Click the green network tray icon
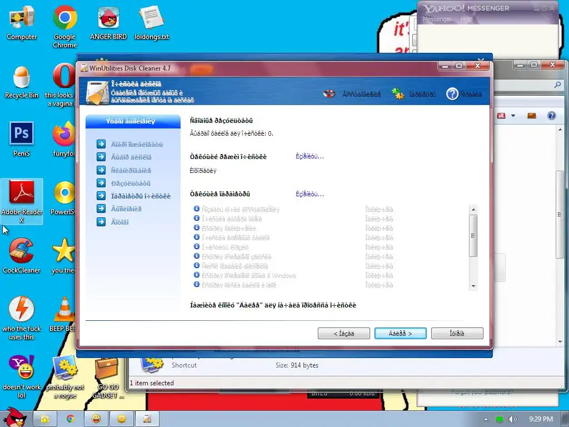 500,419
